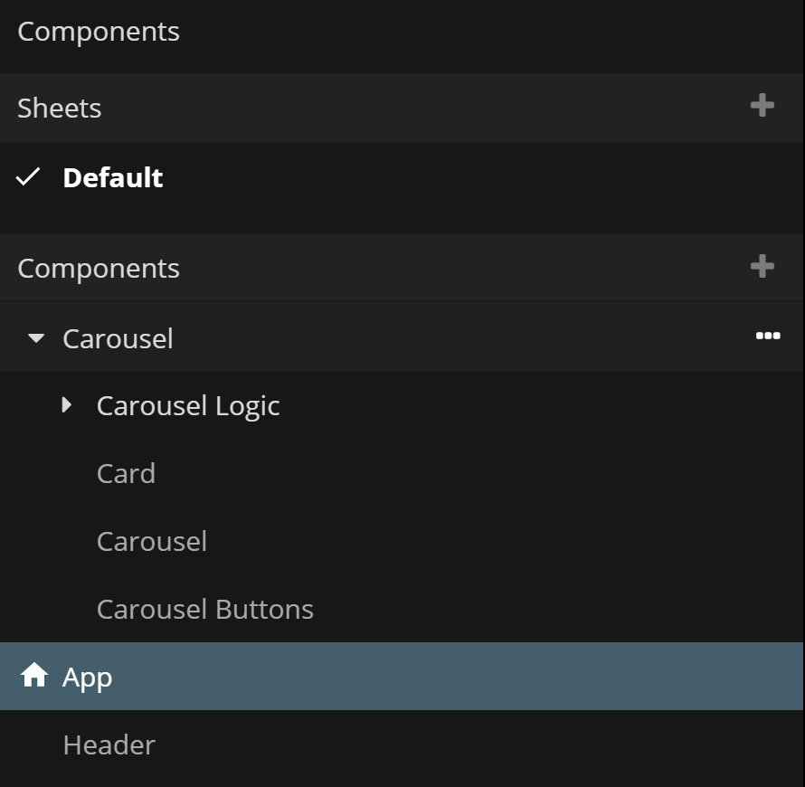The height and width of the screenshot is (787, 805).
Task: Expand the Carousel Logic disclosure triangle
Action: click(67, 405)
